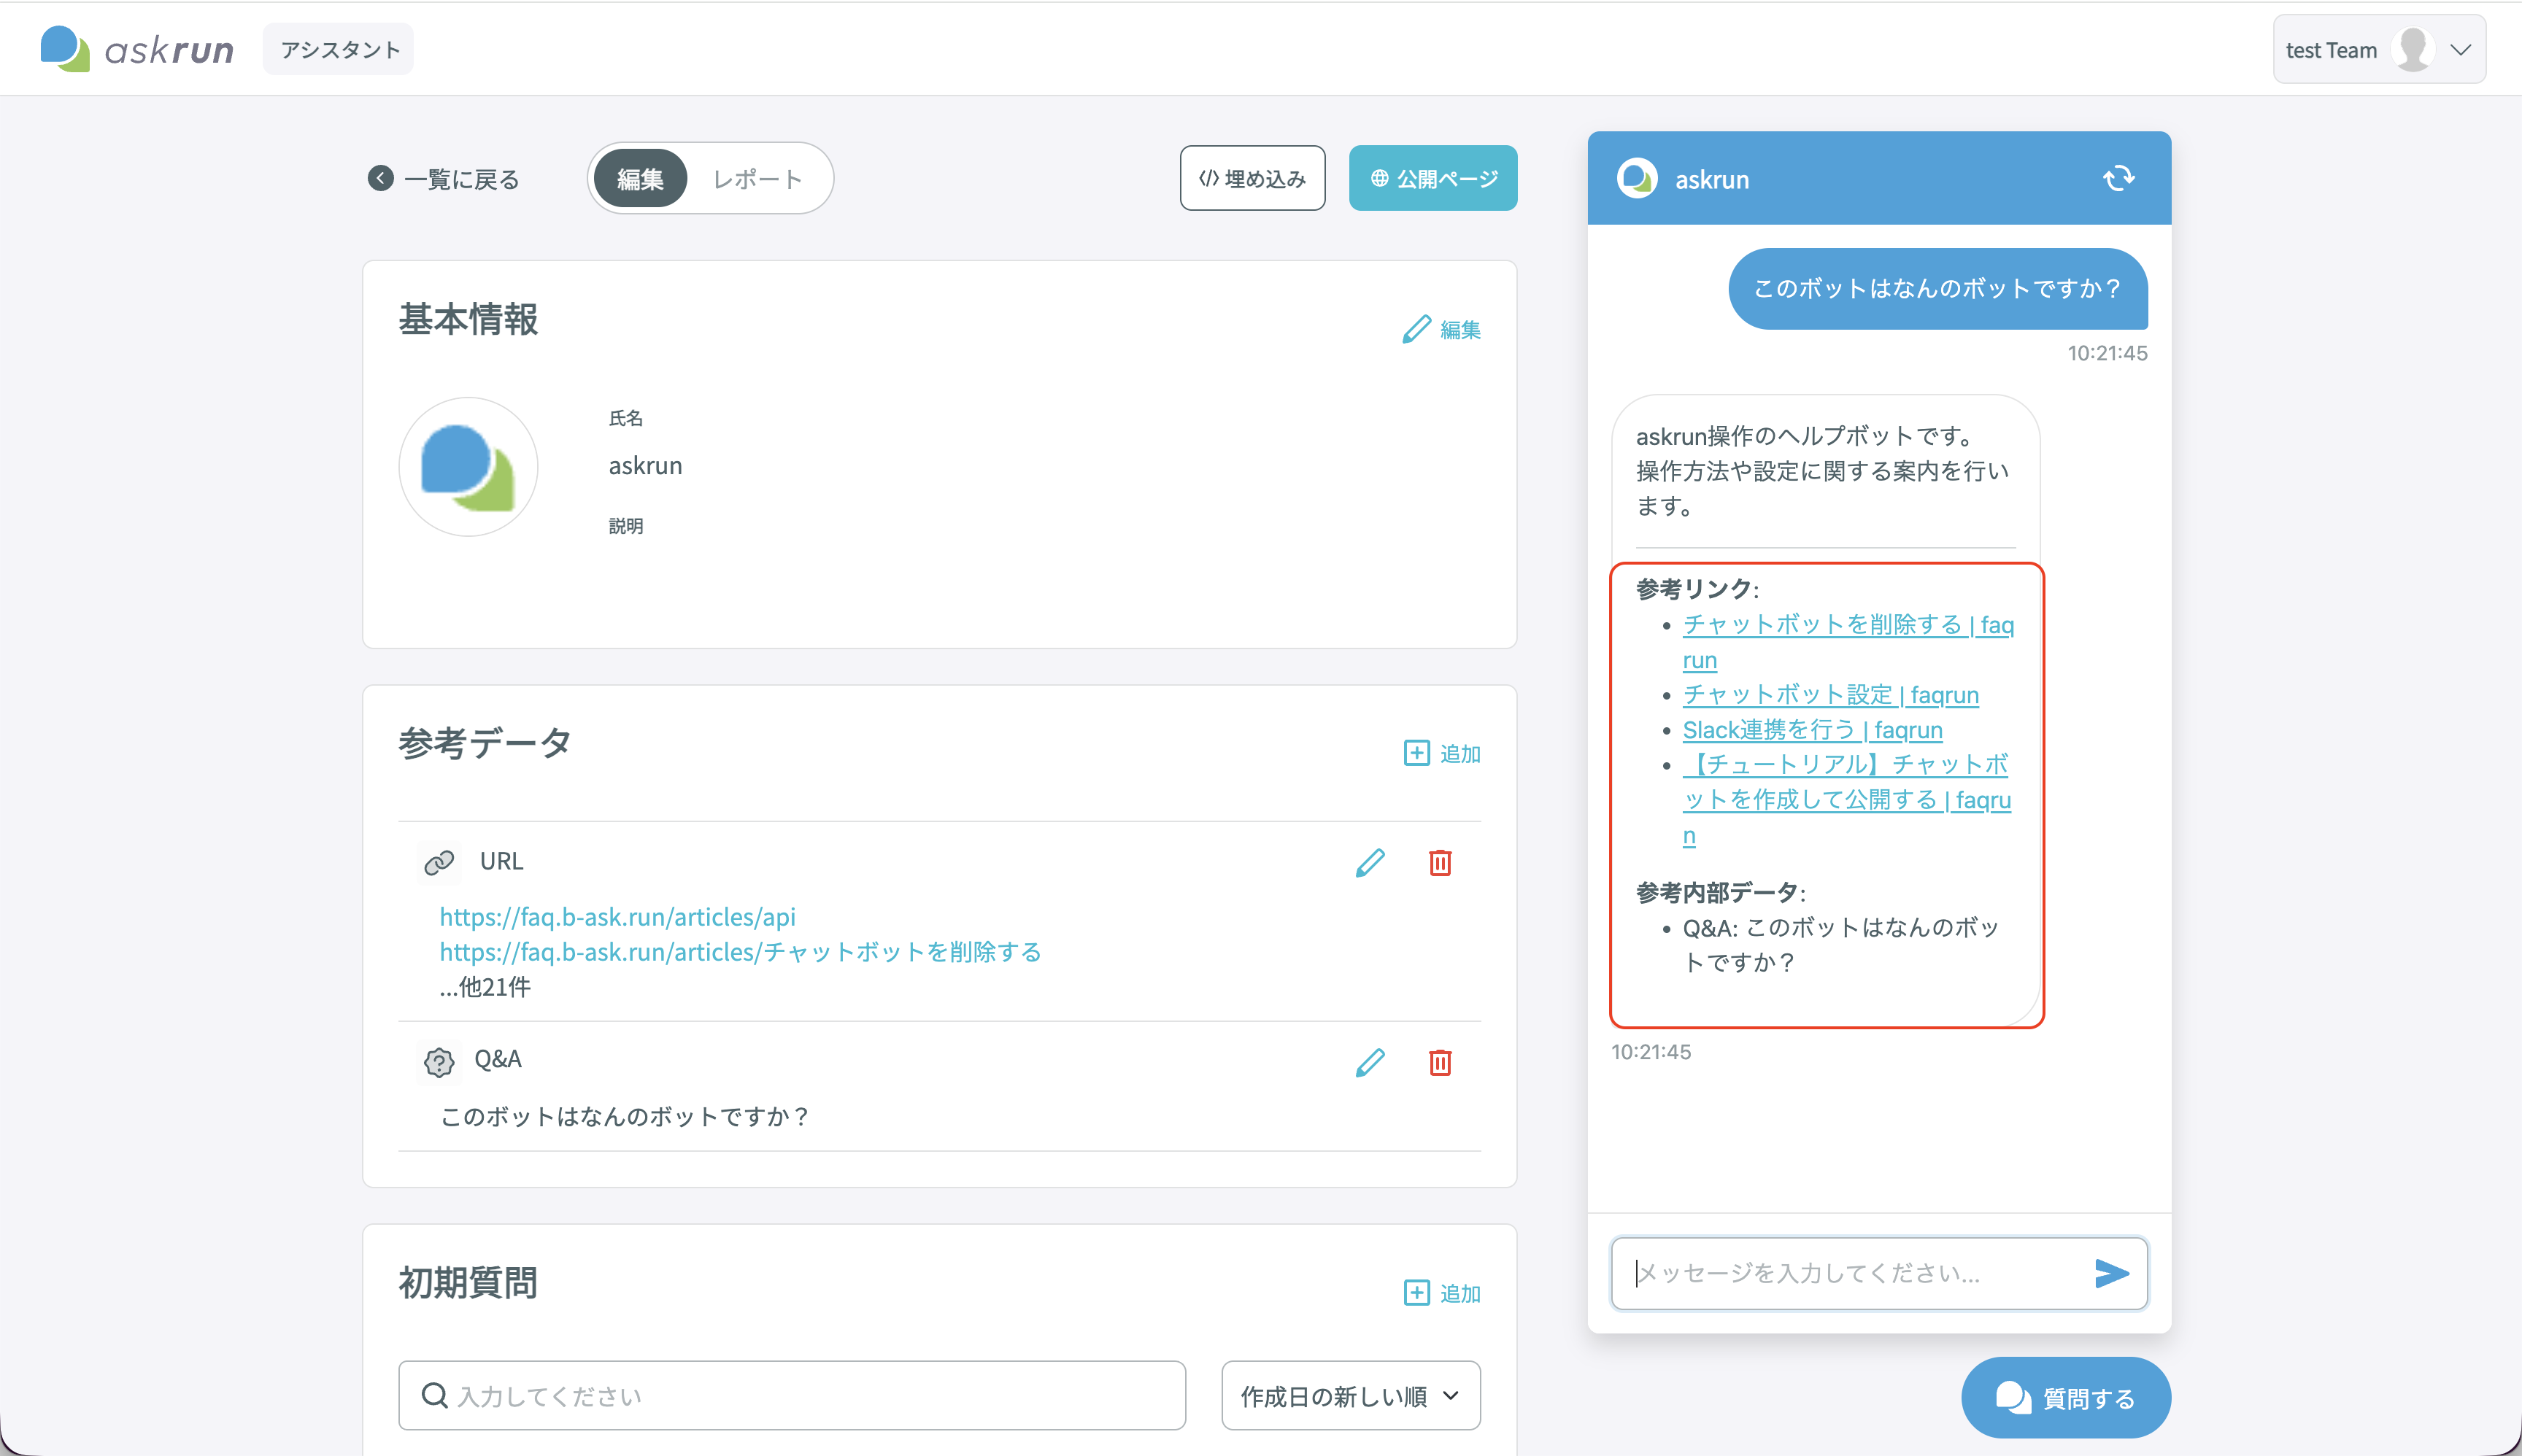Focus the chat message input field

pyautogui.click(x=1861, y=1273)
